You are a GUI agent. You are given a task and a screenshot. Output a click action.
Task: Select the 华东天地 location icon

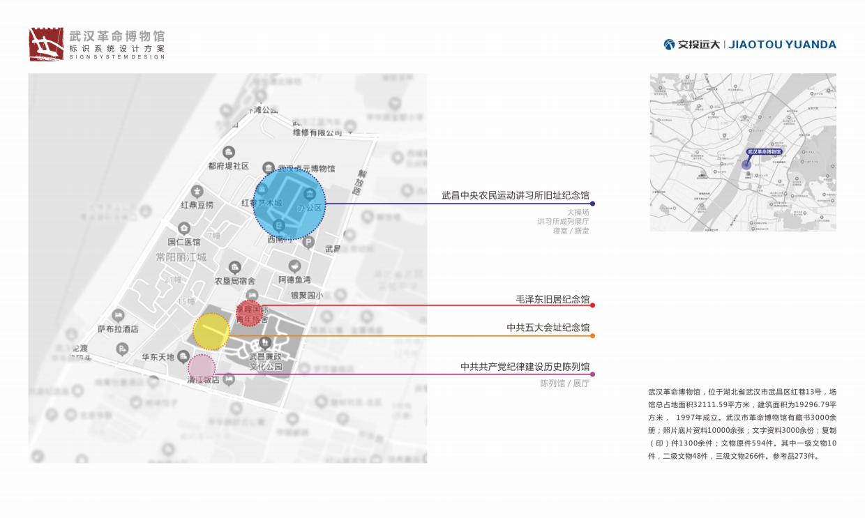coord(183,356)
